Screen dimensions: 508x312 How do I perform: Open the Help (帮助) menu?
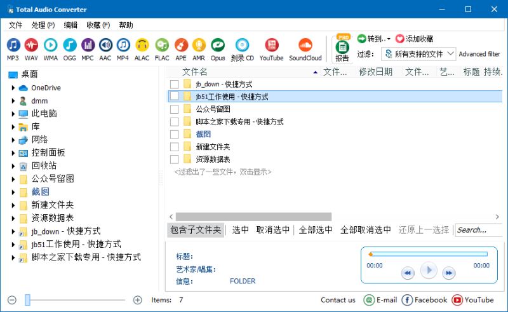[x=126, y=25]
